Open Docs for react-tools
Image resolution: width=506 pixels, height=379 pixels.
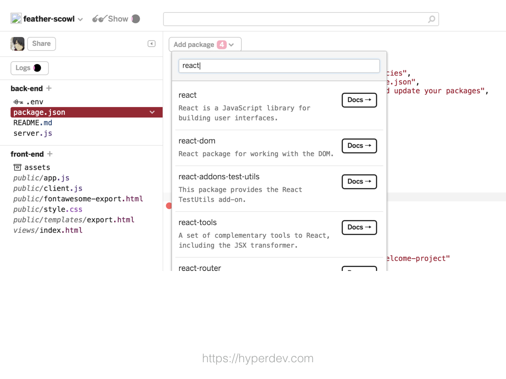tap(359, 227)
